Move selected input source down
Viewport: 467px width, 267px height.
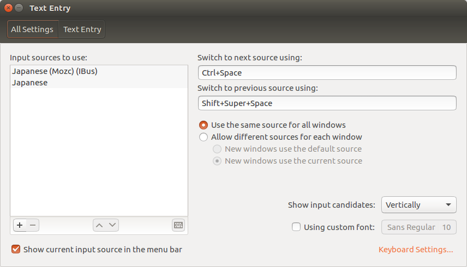112,225
